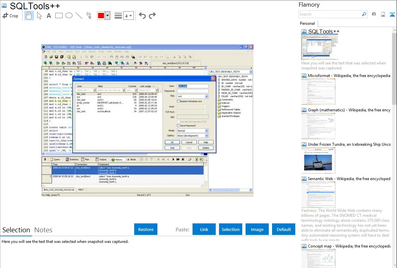
Task: Click the camera capture icon
Action: 374,14
